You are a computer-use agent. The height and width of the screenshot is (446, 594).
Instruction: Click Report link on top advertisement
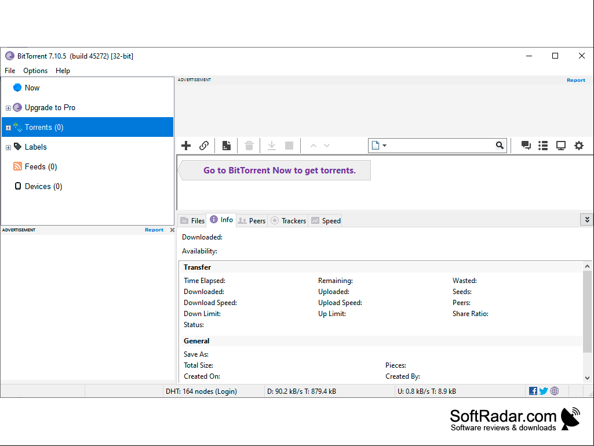pyautogui.click(x=576, y=80)
